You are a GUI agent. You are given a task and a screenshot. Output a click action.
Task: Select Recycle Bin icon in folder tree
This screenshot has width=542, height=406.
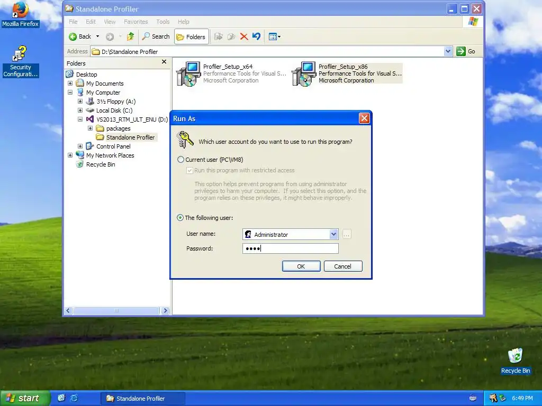click(x=80, y=164)
